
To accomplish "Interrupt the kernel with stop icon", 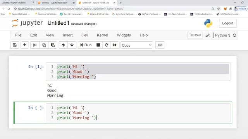I will point(98,45).
